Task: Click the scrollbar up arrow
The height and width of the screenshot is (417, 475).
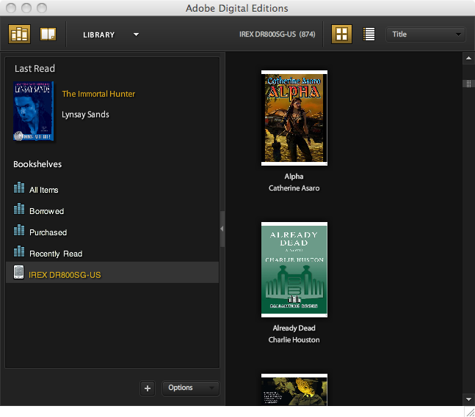Action: tap(468, 59)
